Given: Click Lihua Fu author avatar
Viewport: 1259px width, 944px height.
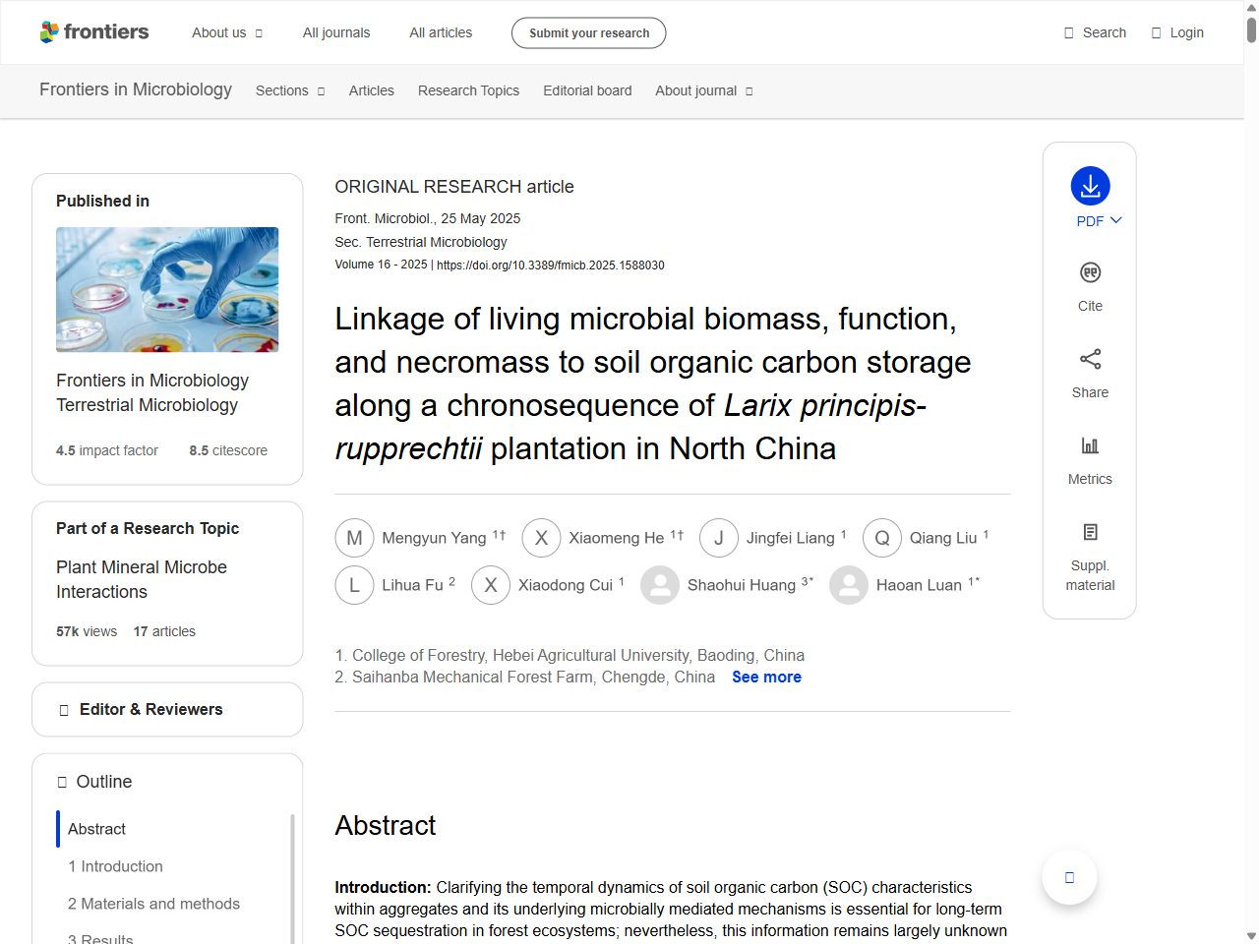Looking at the screenshot, I should pyautogui.click(x=354, y=585).
